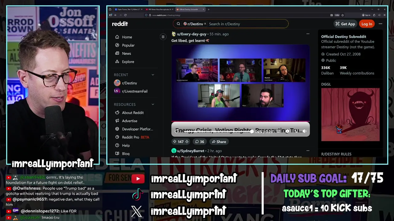Open a new browser tab with plus
394x221 pixels.
(x=209, y=10)
